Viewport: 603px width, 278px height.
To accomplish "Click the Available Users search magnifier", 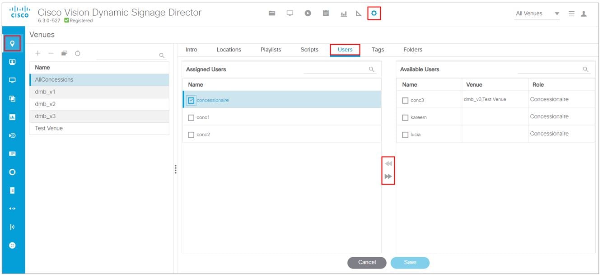I will click(585, 69).
